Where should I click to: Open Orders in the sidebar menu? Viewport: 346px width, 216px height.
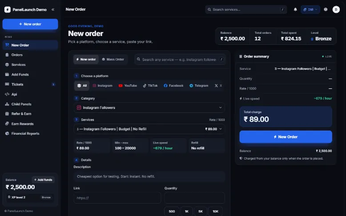(30, 55)
